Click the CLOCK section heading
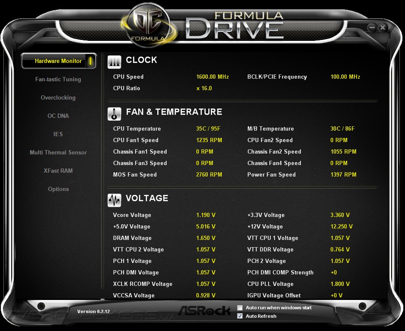 pyautogui.click(x=141, y=60)
